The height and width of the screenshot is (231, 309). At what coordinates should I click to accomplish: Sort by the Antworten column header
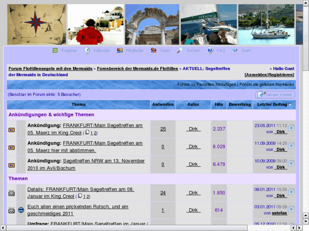[163, 105]
